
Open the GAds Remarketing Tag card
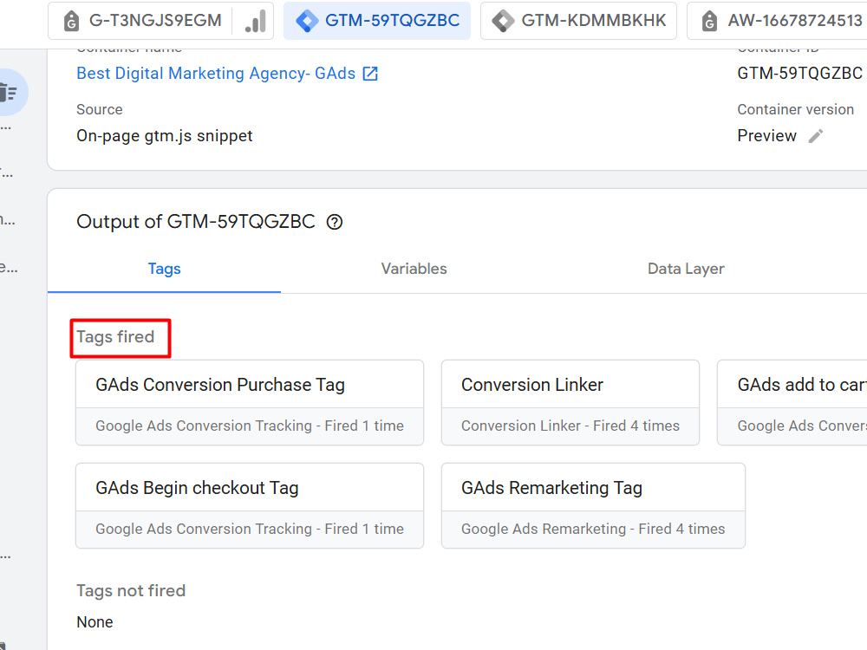[593, 506]
